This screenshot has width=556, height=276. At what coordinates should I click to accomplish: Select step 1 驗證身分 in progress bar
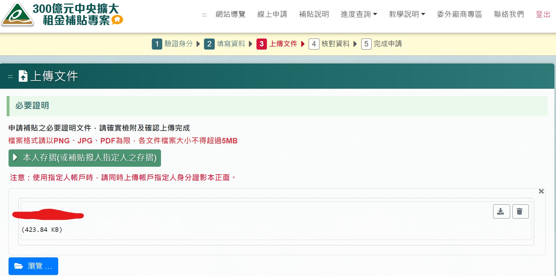(x=172, y=44)
